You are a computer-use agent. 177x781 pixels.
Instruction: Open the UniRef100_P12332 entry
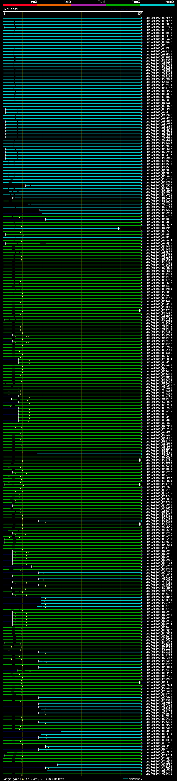point(159,61)
